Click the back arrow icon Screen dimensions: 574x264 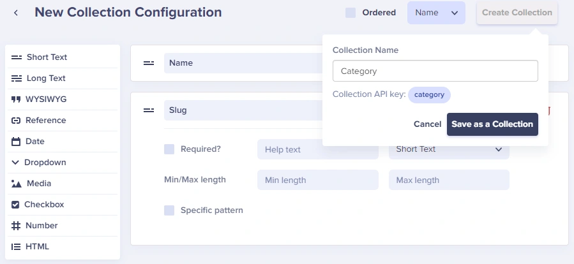tap(16, 13)
